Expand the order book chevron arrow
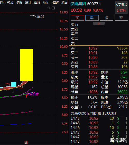The width and height of the screenshot is (129, 145). coord(99,23)
